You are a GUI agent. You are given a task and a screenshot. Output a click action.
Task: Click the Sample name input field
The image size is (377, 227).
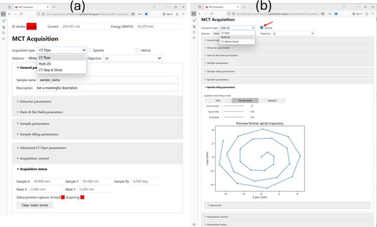[108, 80]
